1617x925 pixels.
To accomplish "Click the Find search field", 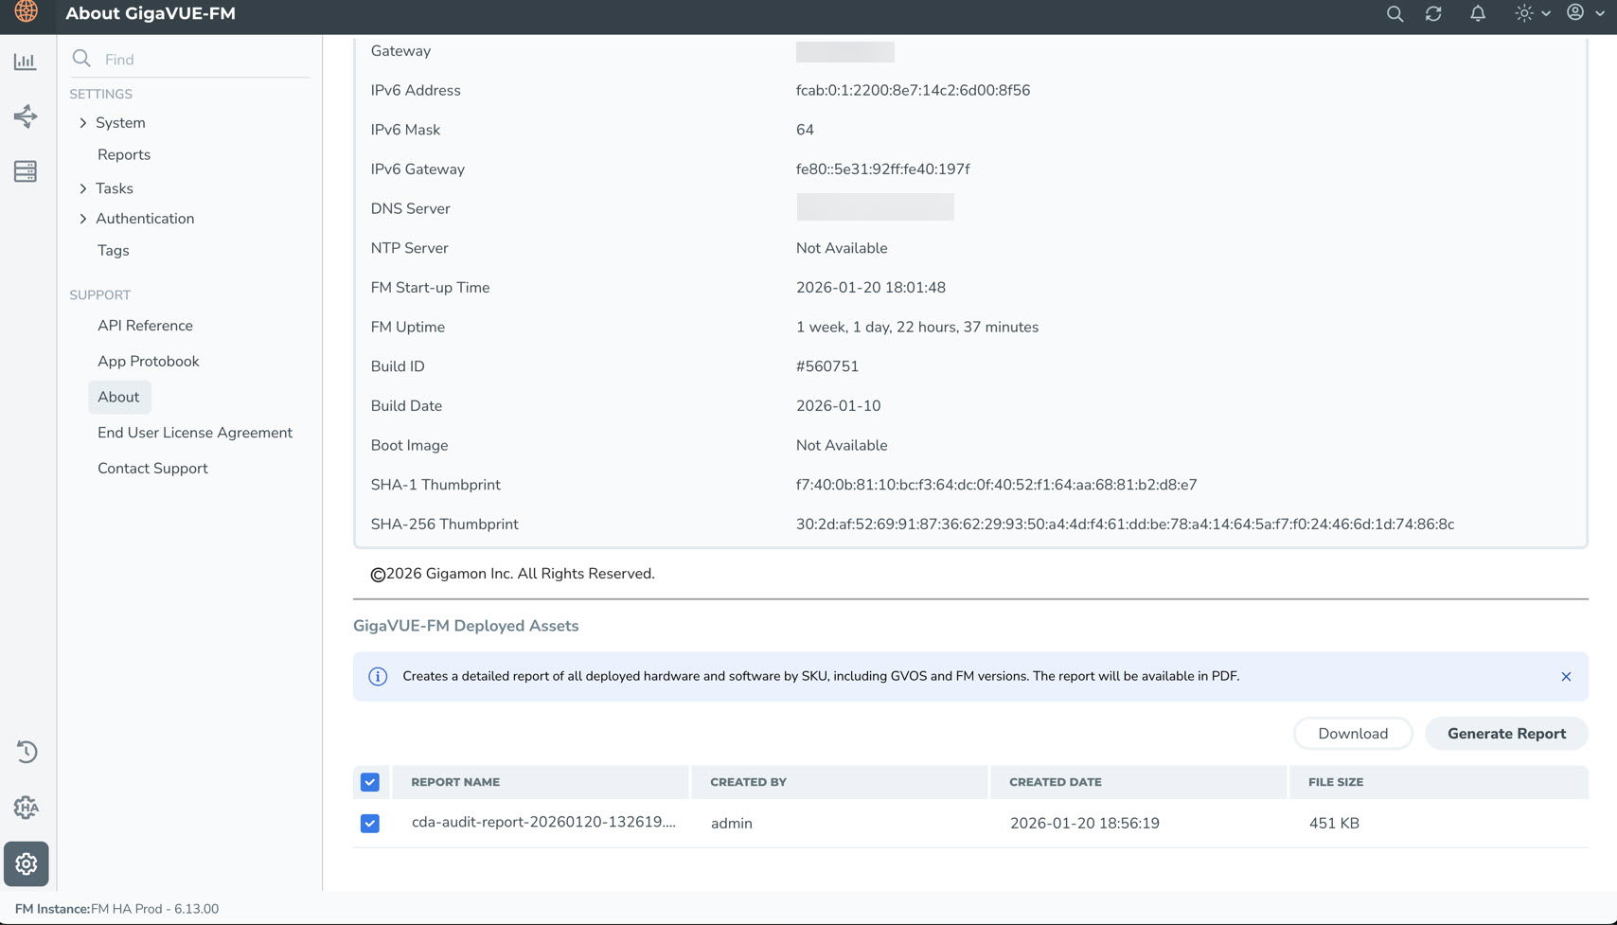I will pyautogui.click(x=204, y=60).
